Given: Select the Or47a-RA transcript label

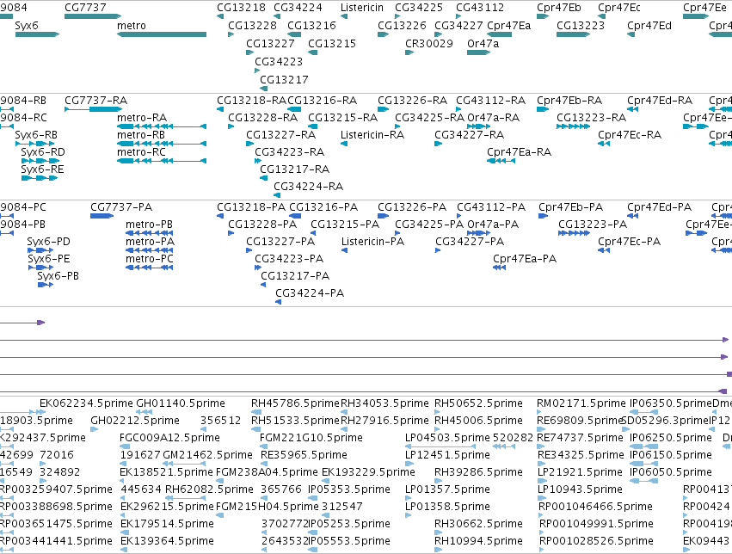Looking at the screenshot, I should pos(493,118).
